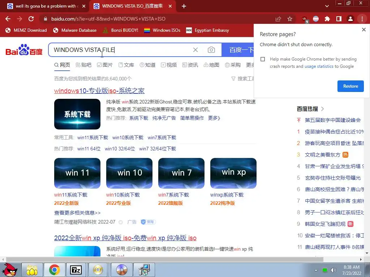The height and width of the screenshot is (277, 370).
Task: Select the 采购 search category tab
Action: click(233, 65)
